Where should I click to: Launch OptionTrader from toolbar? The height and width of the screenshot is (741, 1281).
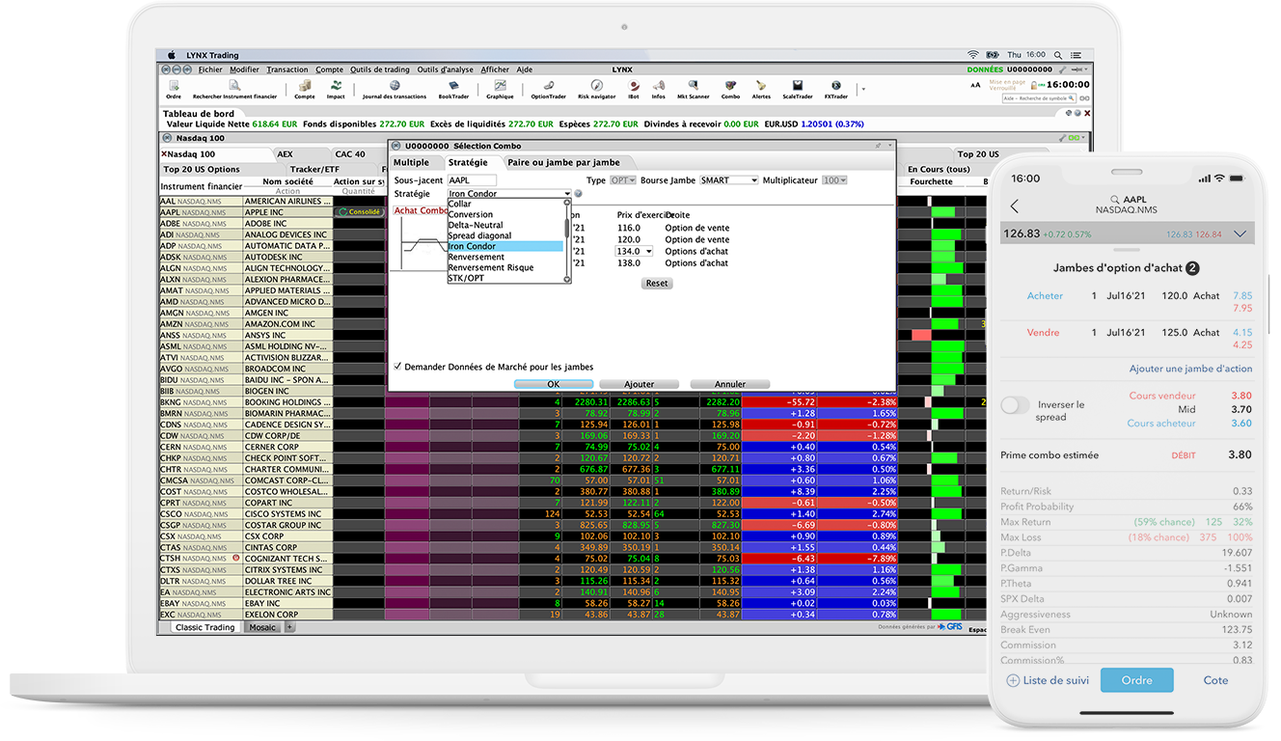click(x=548, y=89)
